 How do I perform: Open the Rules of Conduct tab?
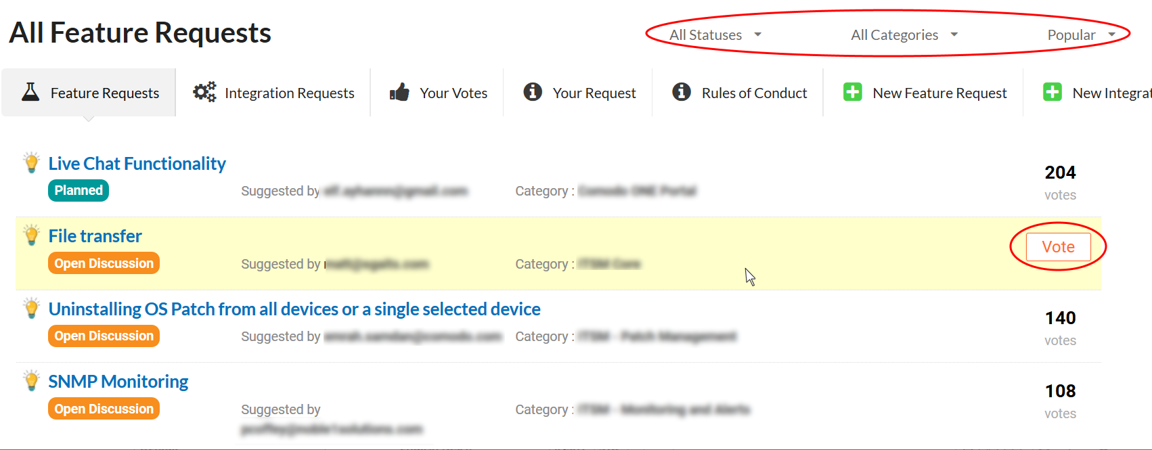738,93
